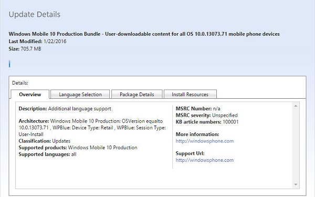Click the scrollbar down arrow
This screenshot has width=315, height=197.
pyautogui.click(x=296, y=184)
